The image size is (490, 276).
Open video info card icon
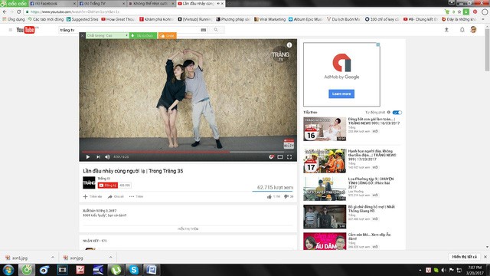tap(289, 45)
